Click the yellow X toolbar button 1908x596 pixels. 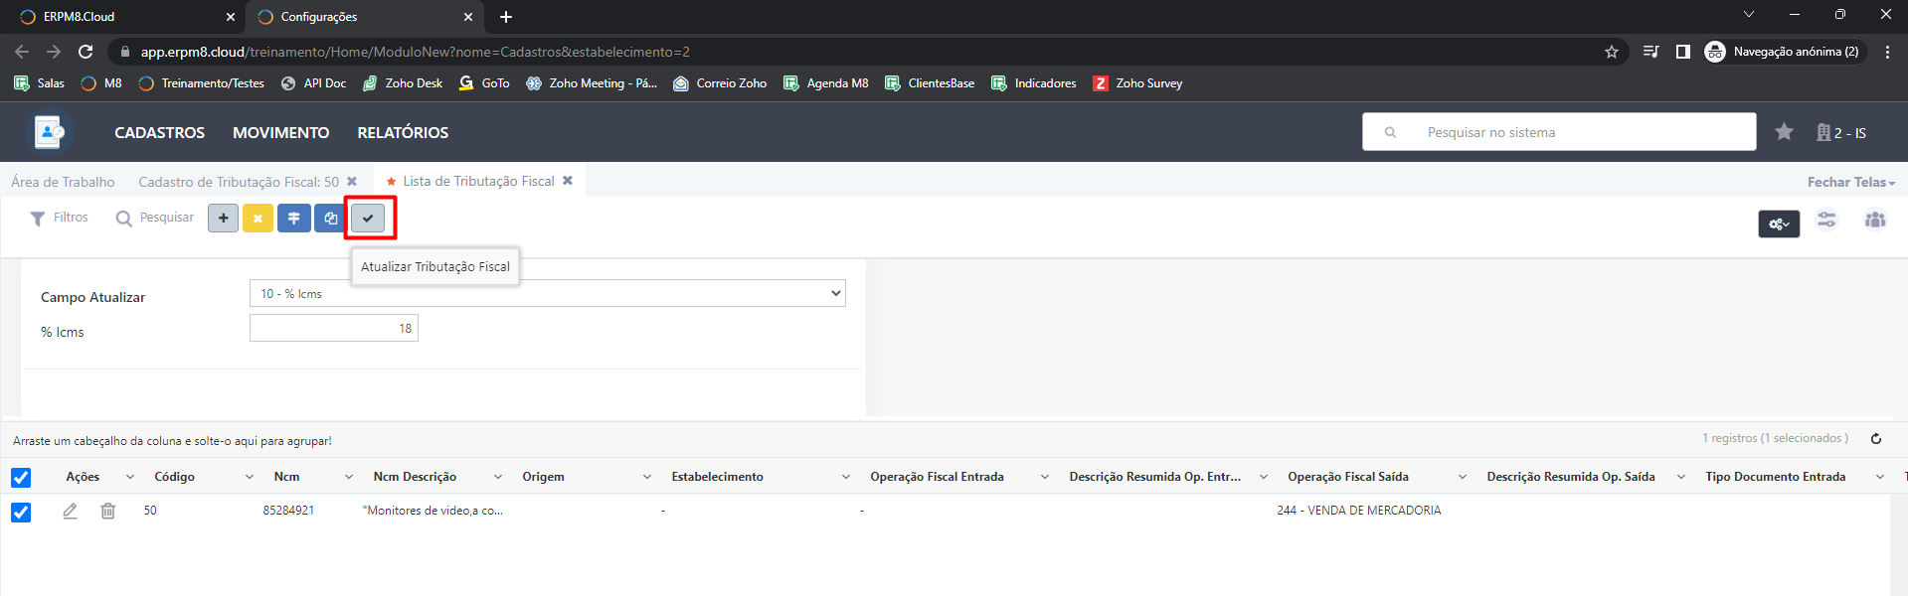coord(258,219)
